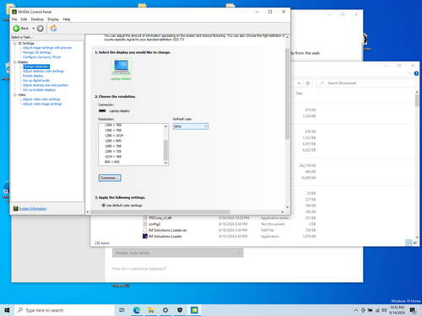Image resolution: width=422 pixels, height=316 pixels.
Task: Click the green Back arrow icon
Action: [16, 29]
